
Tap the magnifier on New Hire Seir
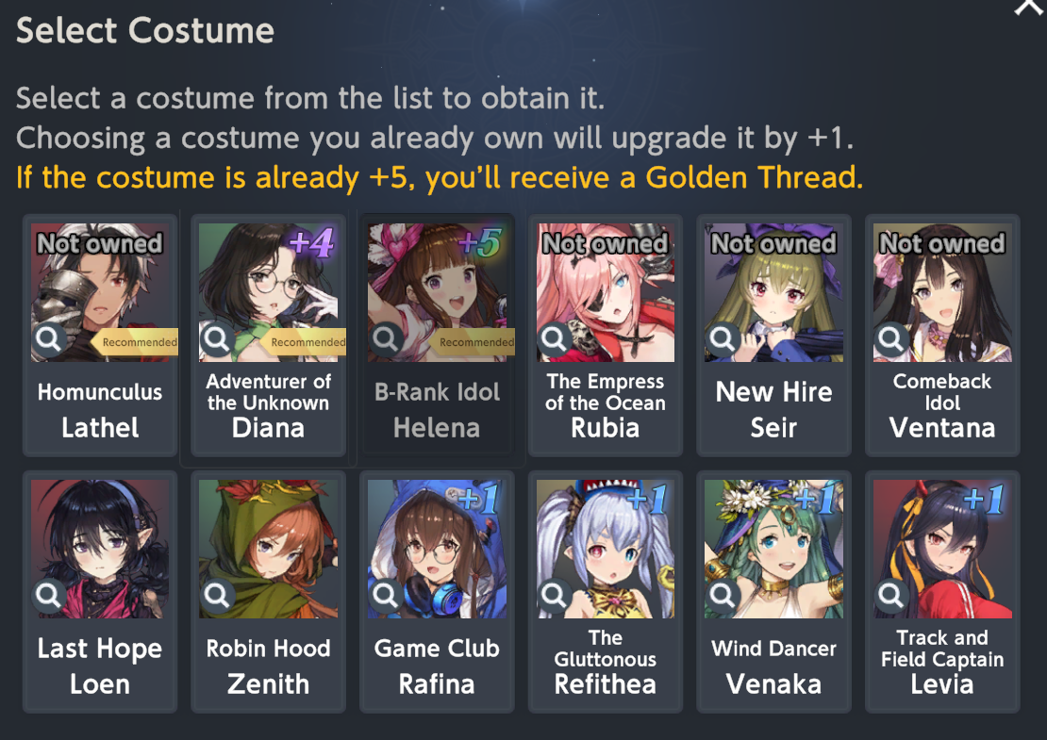click(x=723, y=339)
